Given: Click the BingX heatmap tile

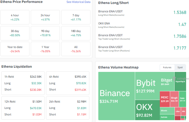Looking at the screenshot, I should coord(174,99).
